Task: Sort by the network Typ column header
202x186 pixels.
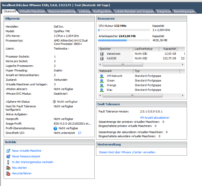Action: coord(156,71)
